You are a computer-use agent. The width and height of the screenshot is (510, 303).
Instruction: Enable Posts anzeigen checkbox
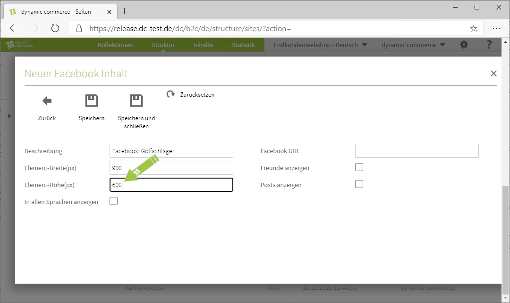click(x=359, y=184)
